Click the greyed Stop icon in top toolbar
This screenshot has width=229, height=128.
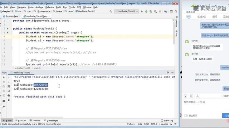tap(160, 11)
